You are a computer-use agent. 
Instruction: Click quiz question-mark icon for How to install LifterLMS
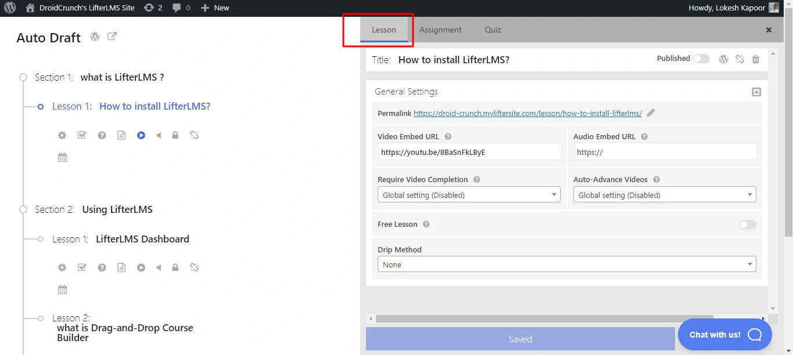pyautogui.click(x=102, y=135)
